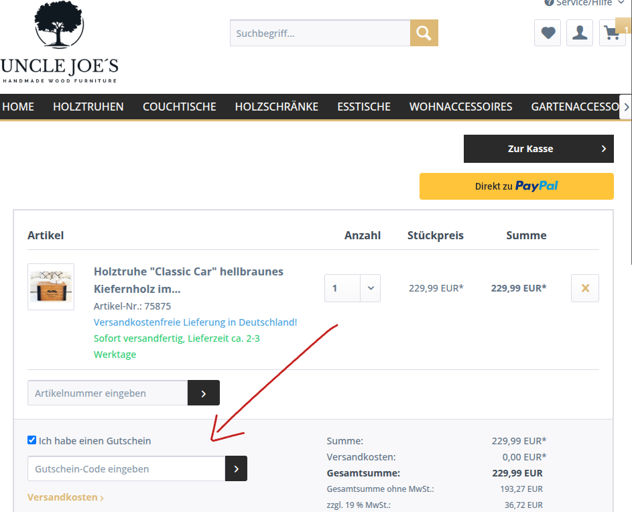Click the Gesamtsumme value 229,99 EUR
The image size is (632, 512).
point(517,473)
